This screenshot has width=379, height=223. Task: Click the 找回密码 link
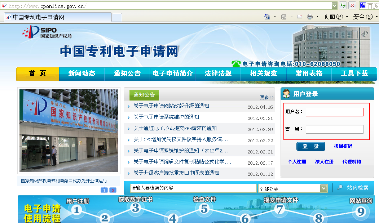point(343,146)
